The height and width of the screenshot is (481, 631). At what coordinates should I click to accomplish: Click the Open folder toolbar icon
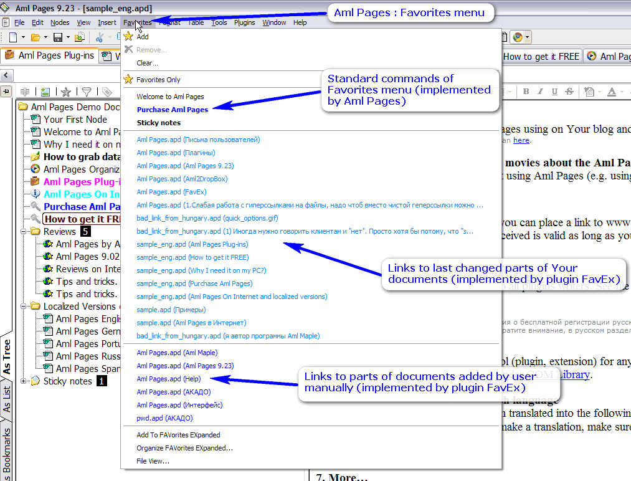(36, 37)
